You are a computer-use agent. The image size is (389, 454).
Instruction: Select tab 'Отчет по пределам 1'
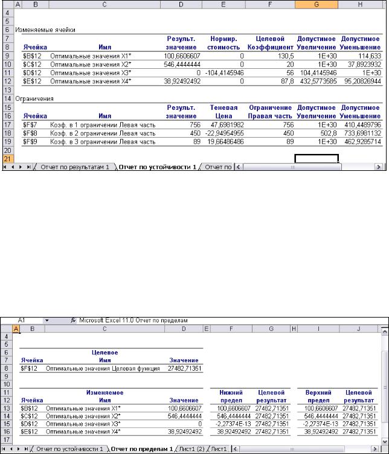[x=141, y=449]
